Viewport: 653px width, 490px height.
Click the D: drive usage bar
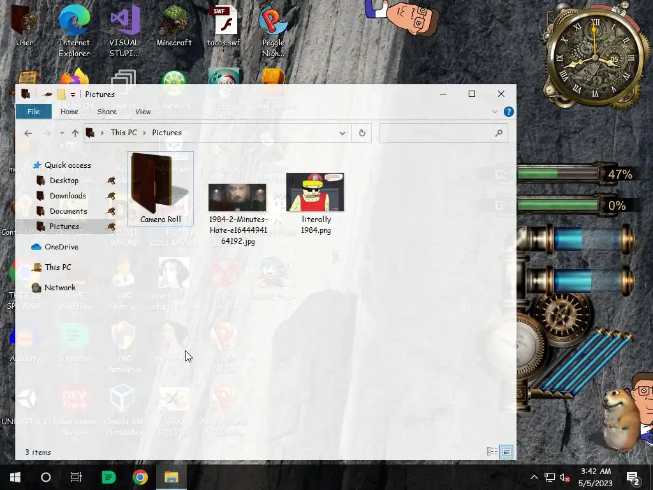point(558,205)
